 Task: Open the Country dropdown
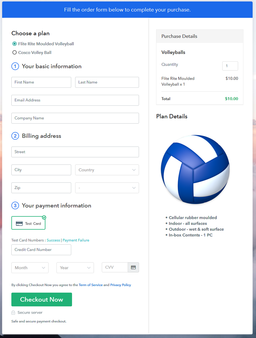click(x=107, y=170)
